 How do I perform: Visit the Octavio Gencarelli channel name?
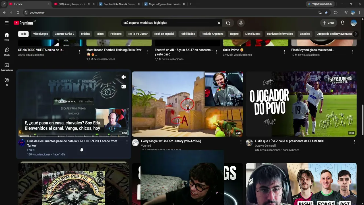tap(266, 146)
